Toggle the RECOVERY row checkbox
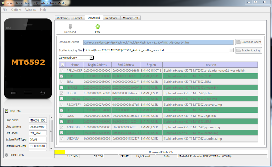This screenshot has width=272, height=167. 62,105
